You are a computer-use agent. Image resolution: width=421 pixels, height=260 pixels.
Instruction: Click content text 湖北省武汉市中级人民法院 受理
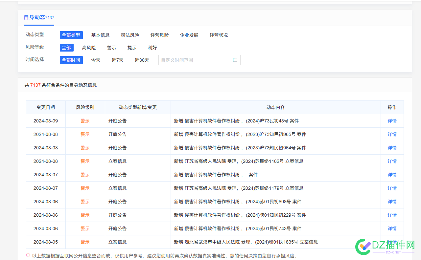pyautogui.click(x=218, y=242)
